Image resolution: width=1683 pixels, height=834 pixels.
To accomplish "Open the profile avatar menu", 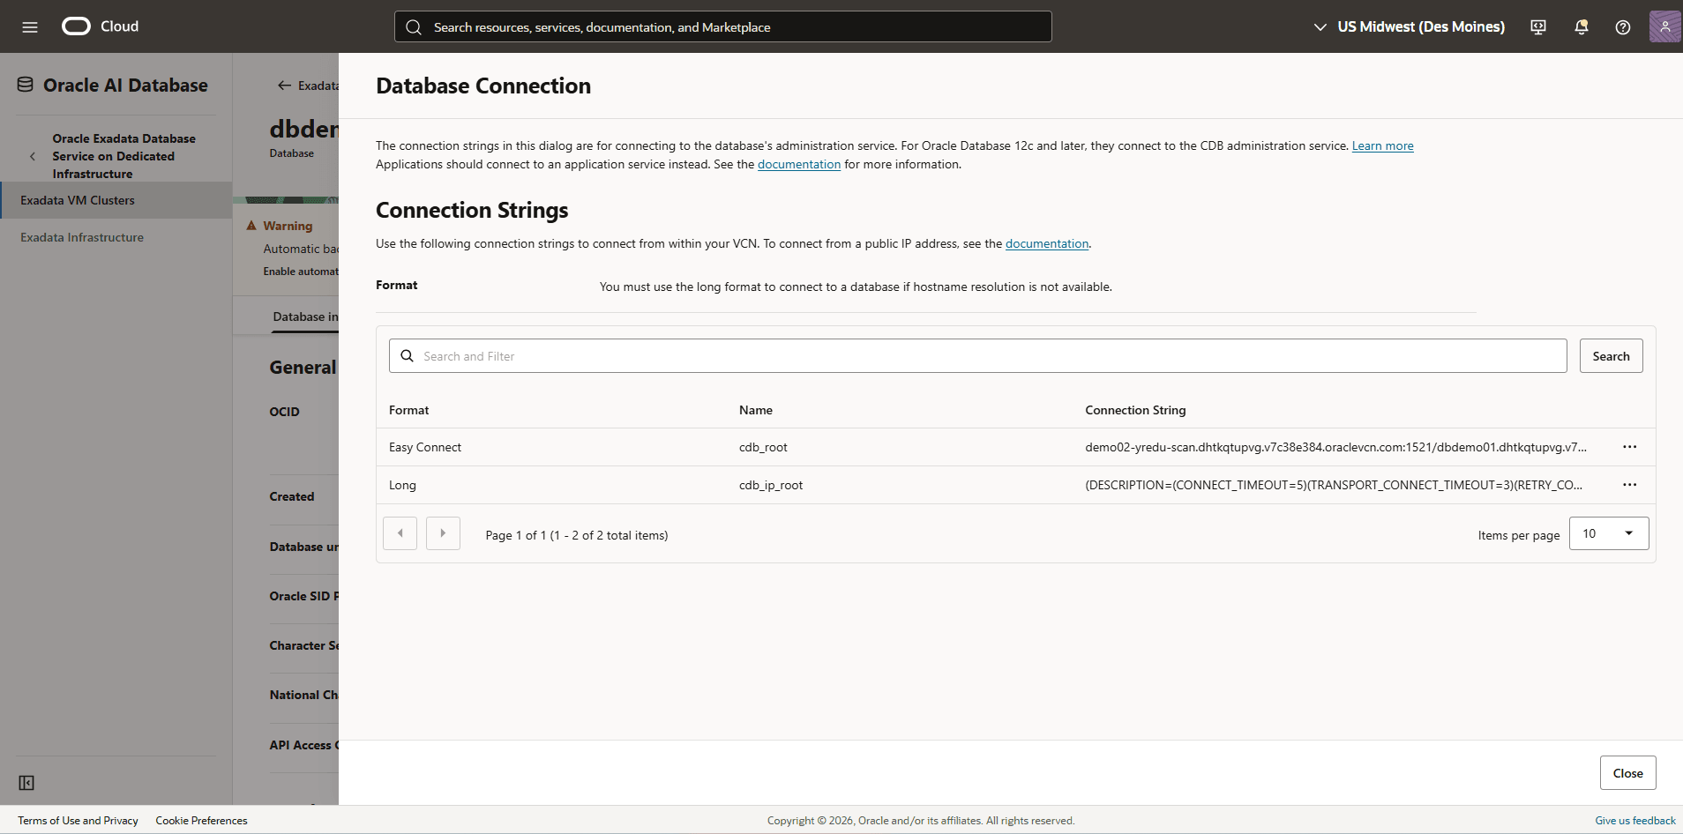I will point(1664,26).
